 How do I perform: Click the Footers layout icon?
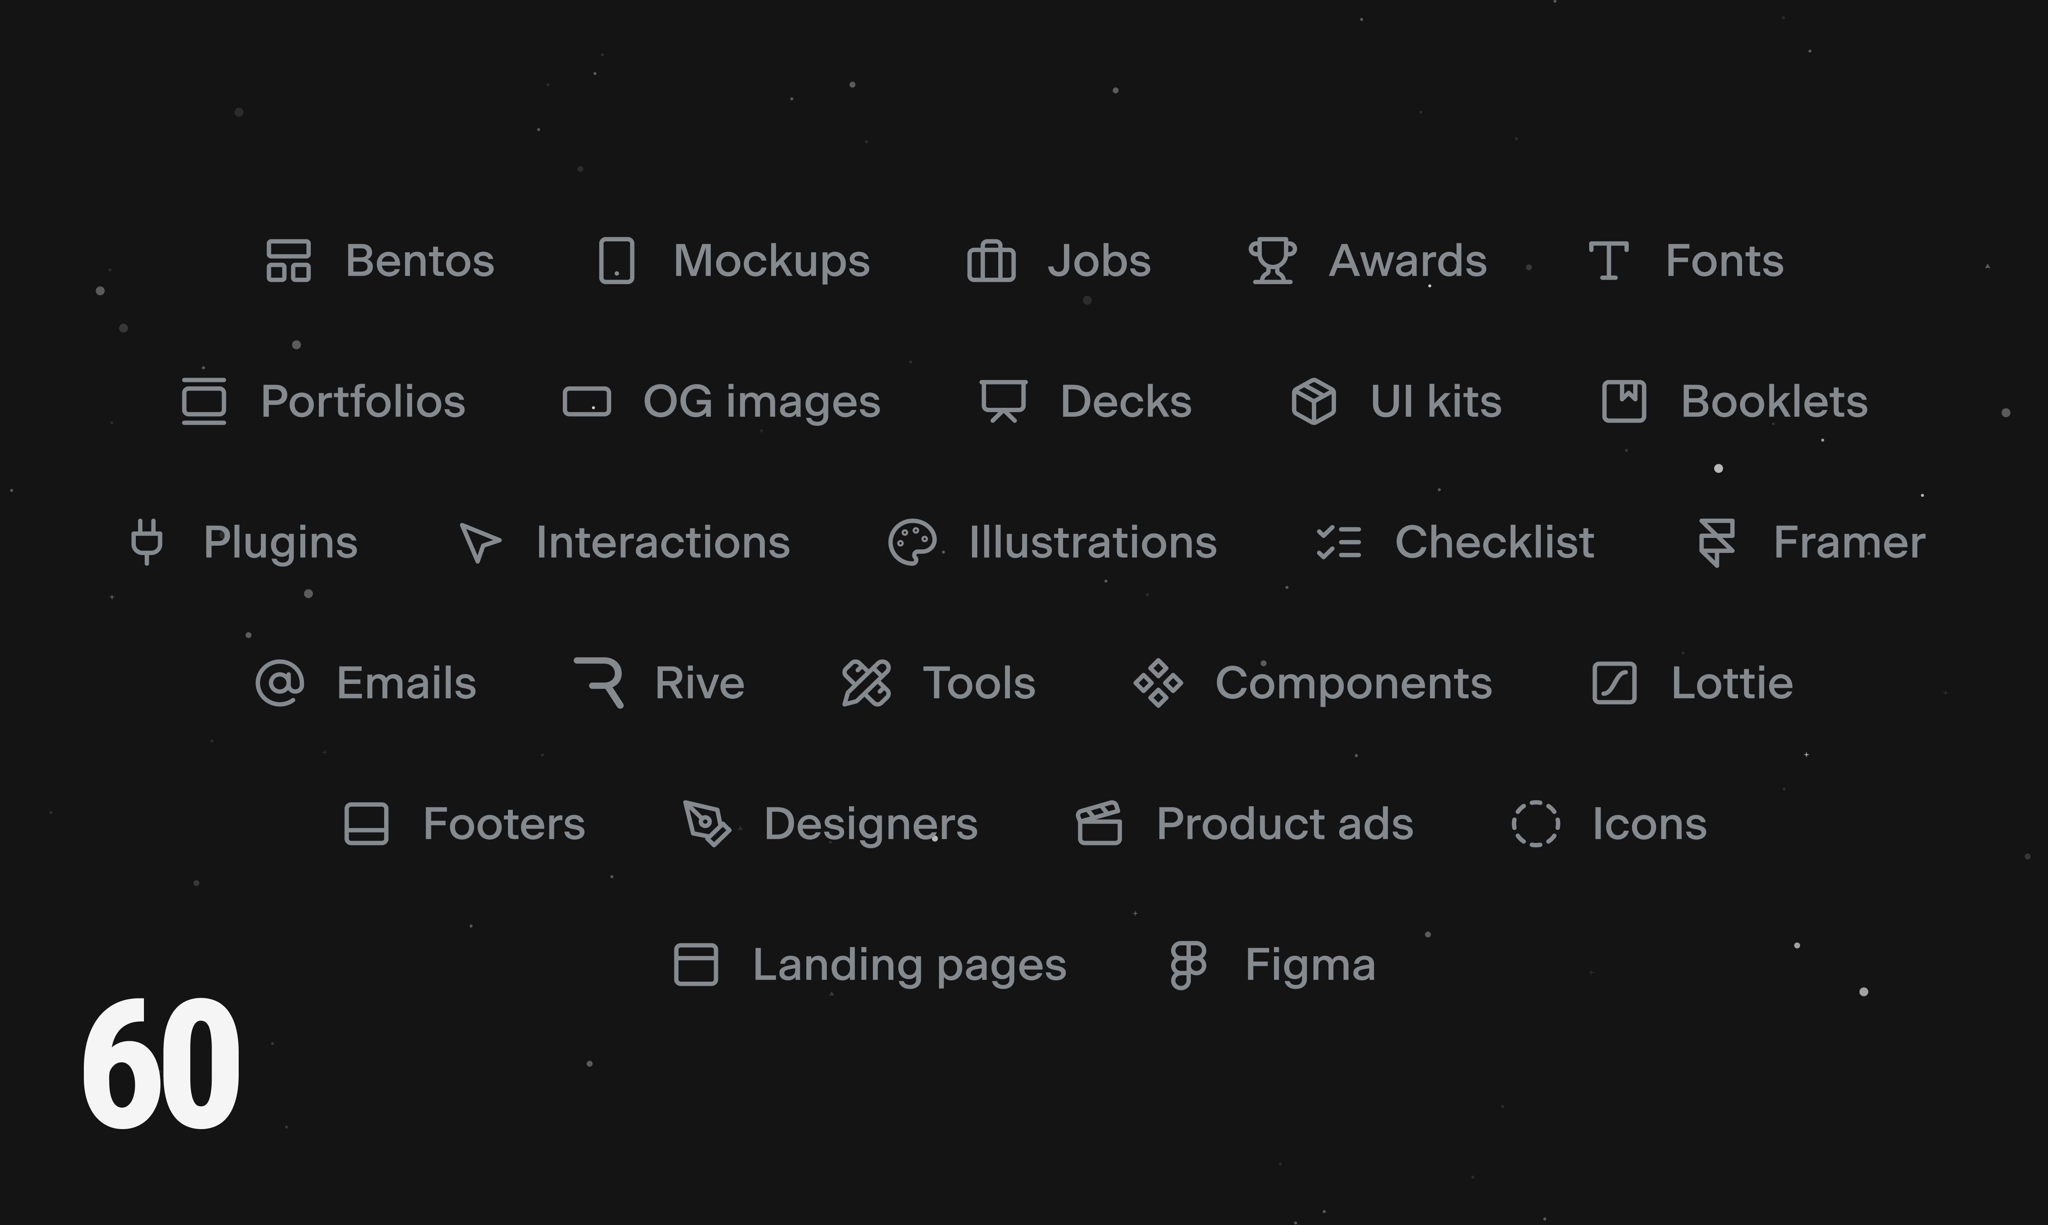click(366, 824)
